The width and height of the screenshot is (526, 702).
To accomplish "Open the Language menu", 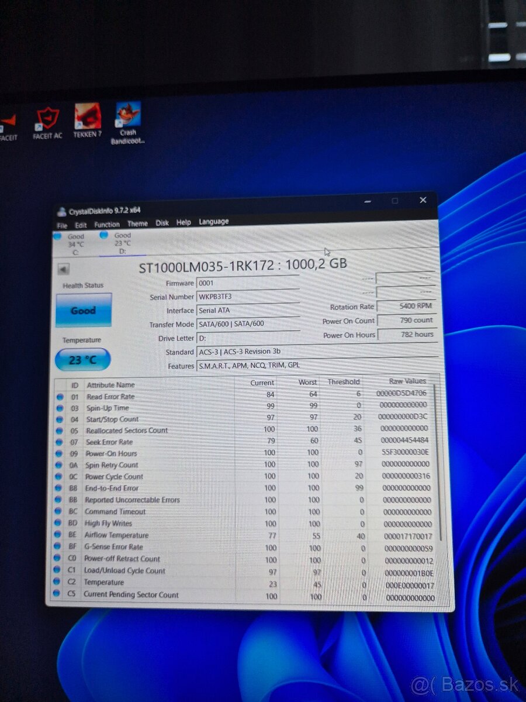I will [213, 221].
